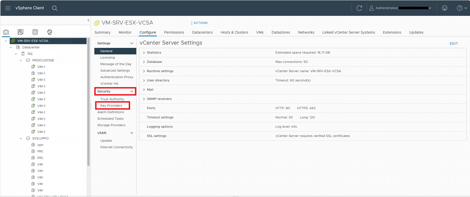Collapse the PRODUZIONE resource pool
This screenshot has width=470, height=197.
(21, 60)
